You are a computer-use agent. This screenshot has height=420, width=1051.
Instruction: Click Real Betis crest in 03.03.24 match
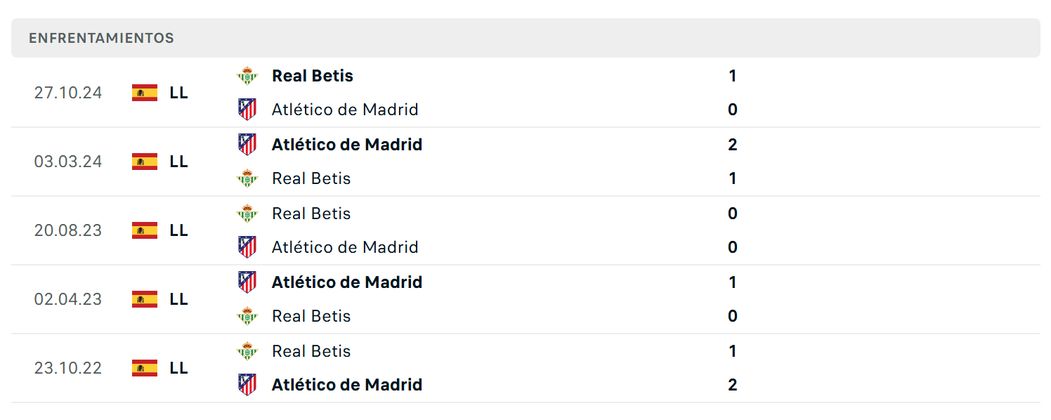coord(247,178)
